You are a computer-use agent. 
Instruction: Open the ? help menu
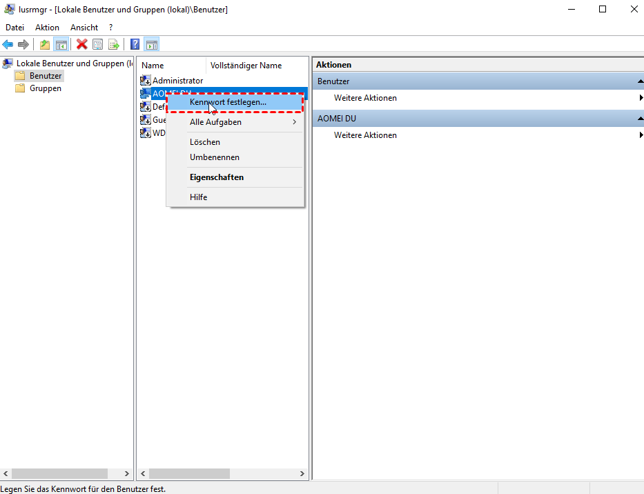[110, 28]
